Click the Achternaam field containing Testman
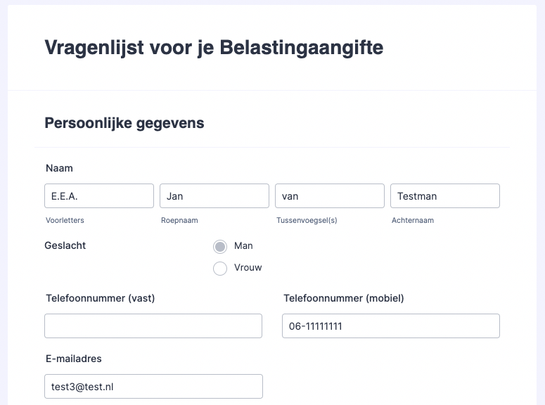The height and width of the screenshot is (405, 545). click(444, 196)
